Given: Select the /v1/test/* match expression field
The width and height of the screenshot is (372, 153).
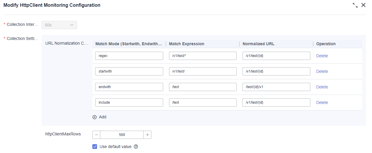Looking at the screenshot, I should 203,56.
